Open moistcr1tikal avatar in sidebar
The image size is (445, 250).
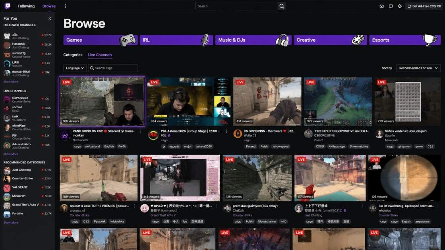pos(7,73)
